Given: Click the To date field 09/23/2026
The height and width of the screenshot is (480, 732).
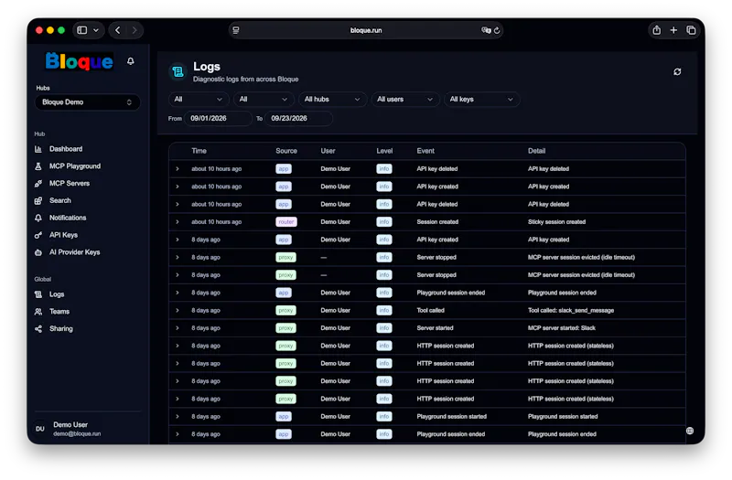Looking at the screenshot, I should click(299, 119).
